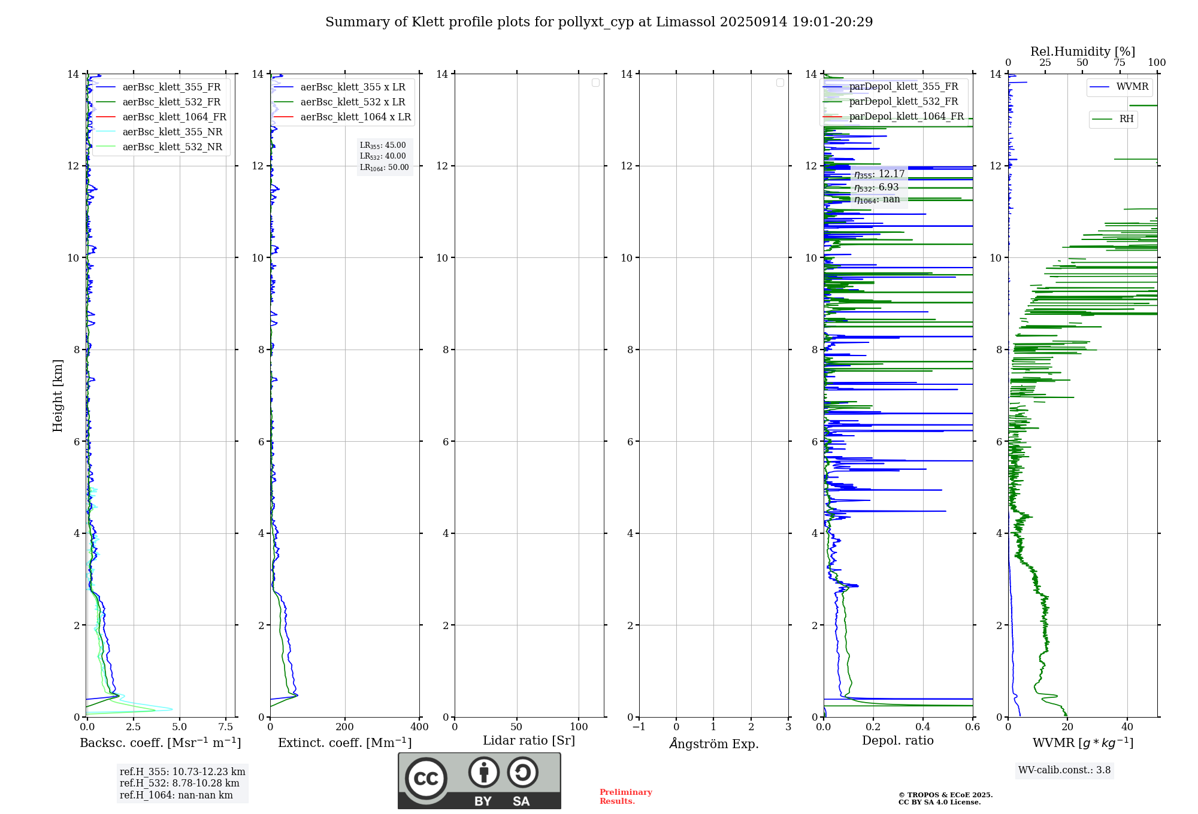Screen dimensions: 1198x814
Task: Click the SA share-alike icon
Action: 522,772
